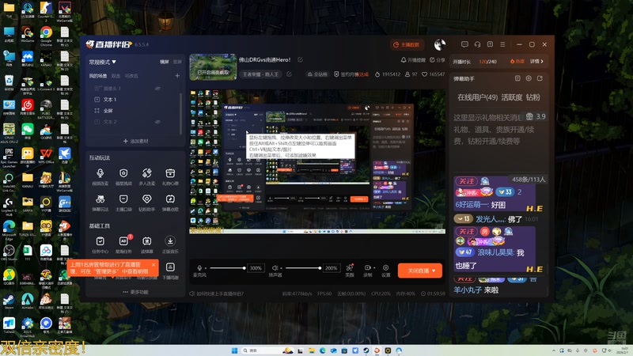
Task: Open the 下播回顾 review tool
Action: coord(170,271)
